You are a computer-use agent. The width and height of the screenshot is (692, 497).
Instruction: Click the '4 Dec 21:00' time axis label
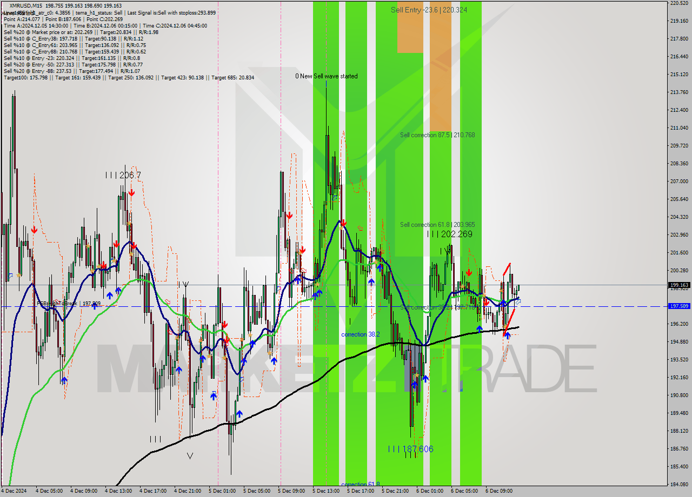(188, 491)
